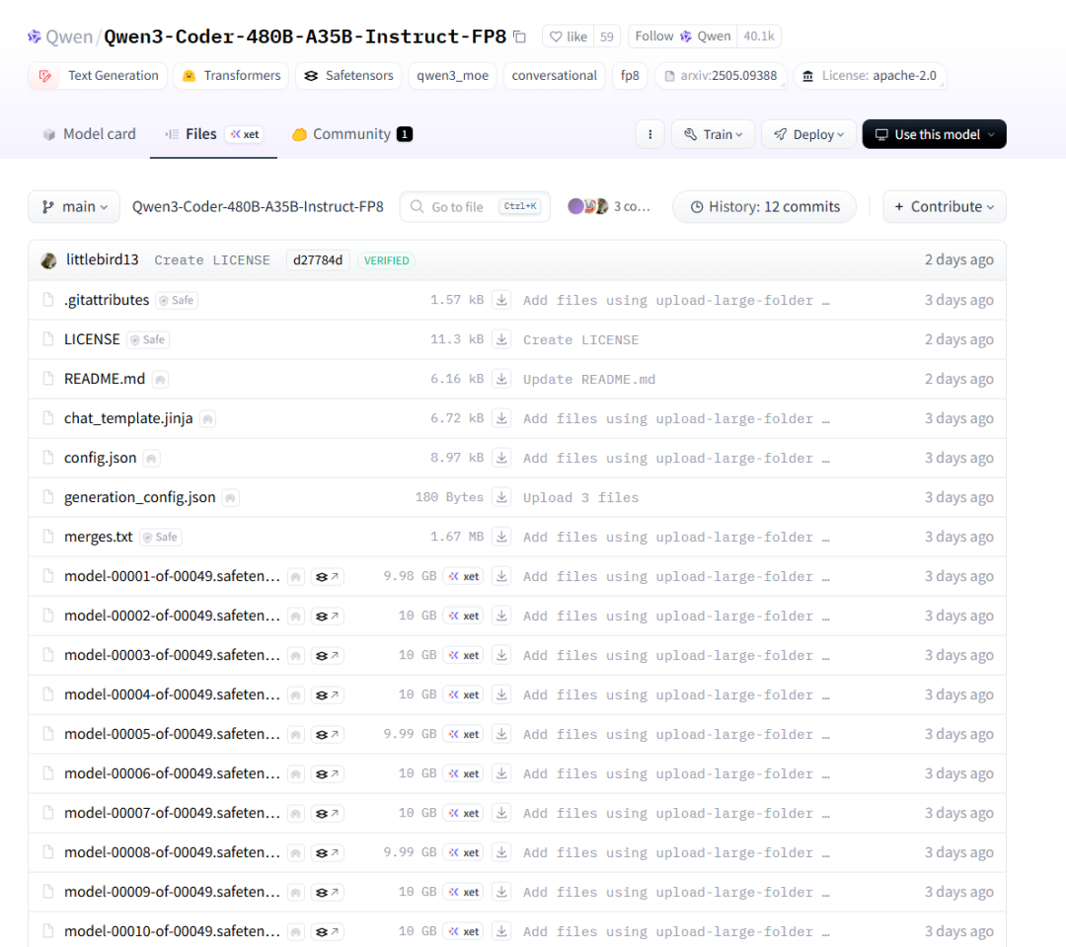
Task: Expand the Contribute dropdown
Action: (x=945, y=206)
